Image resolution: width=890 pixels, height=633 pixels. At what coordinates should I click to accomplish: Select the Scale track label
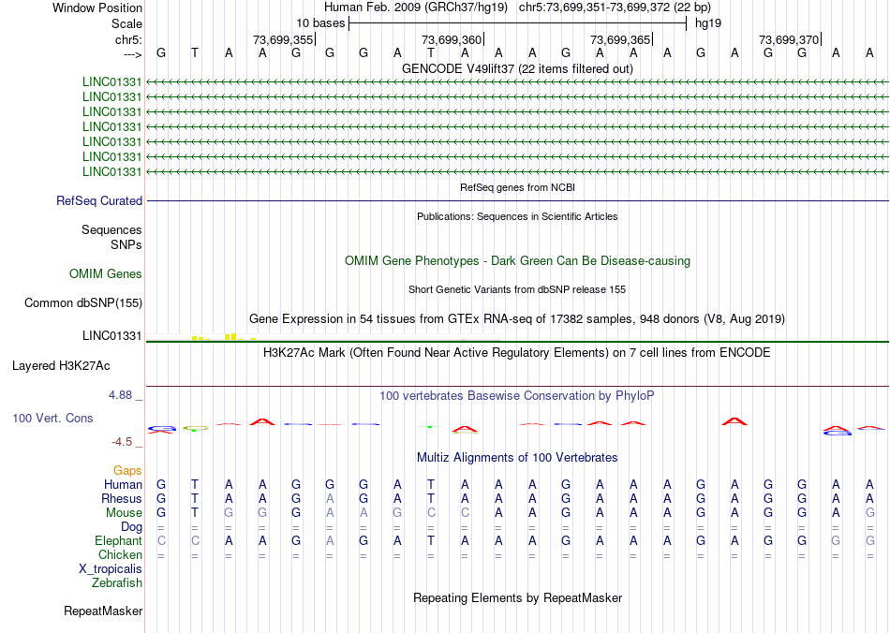(126, 23)
